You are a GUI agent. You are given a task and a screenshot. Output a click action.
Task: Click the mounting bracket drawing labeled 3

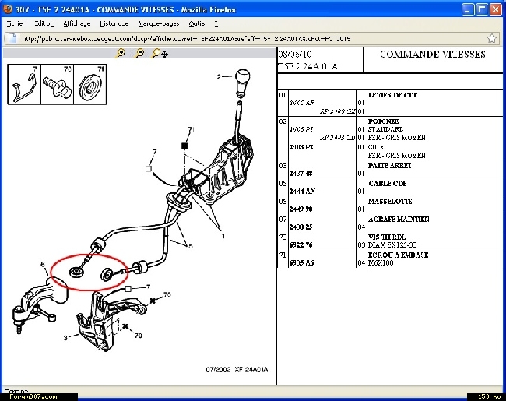point(110,321)
